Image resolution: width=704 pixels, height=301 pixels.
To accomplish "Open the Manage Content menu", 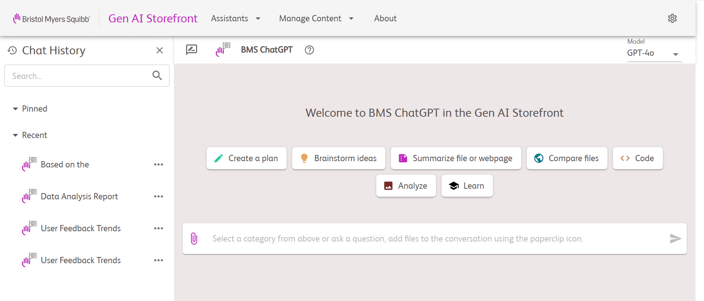I will click(x=316, y=18).
